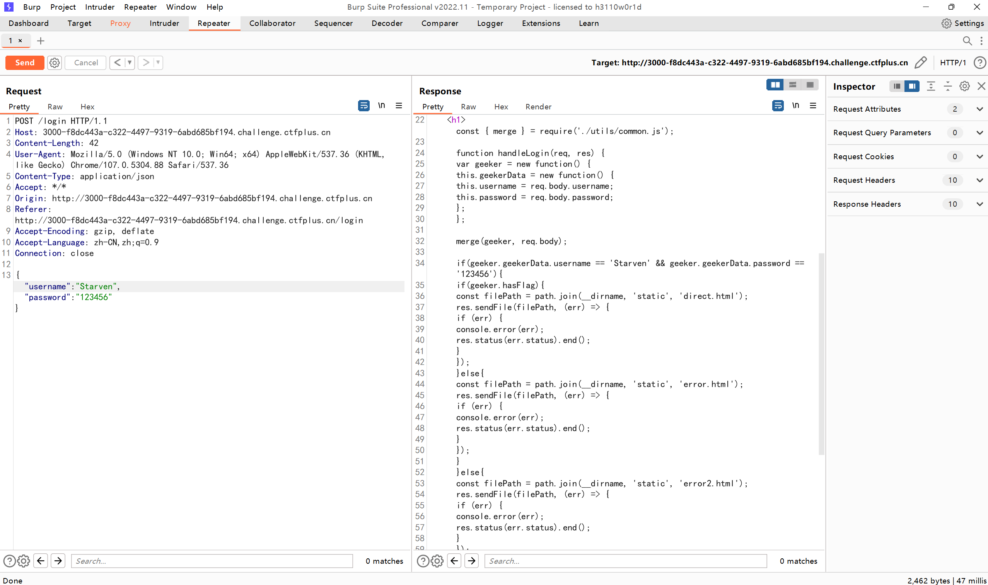Toggle response non-printable characters \n
This screenshot has height=585, width=988.
[x=795, y=105]
